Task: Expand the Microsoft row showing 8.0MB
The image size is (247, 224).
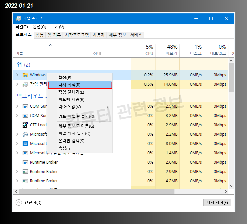Action: [17, 144]
